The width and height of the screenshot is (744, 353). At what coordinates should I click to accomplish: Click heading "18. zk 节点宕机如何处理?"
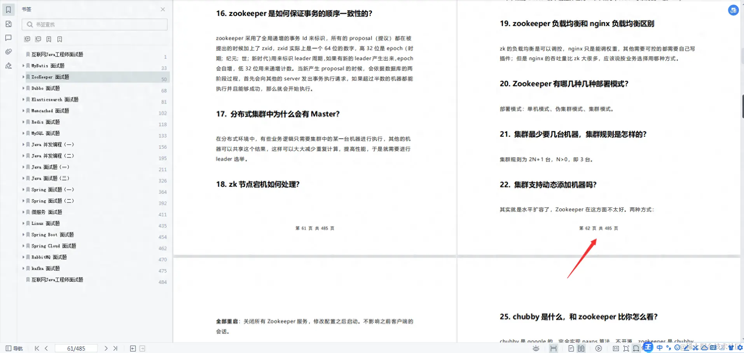coord(258,184)
